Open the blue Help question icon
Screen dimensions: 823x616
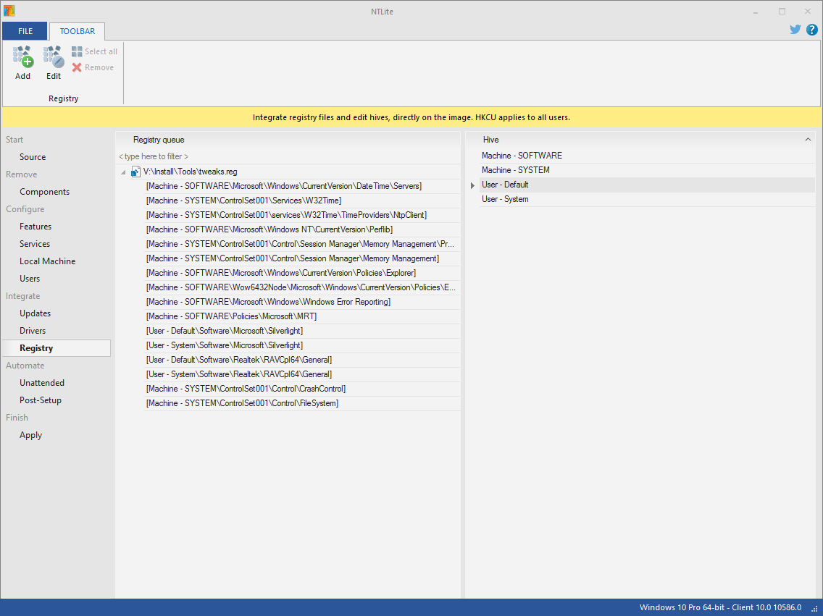(x=811, y=30)
